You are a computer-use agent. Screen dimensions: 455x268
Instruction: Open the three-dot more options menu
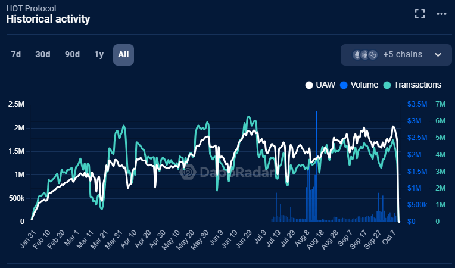tap(441, 14)
